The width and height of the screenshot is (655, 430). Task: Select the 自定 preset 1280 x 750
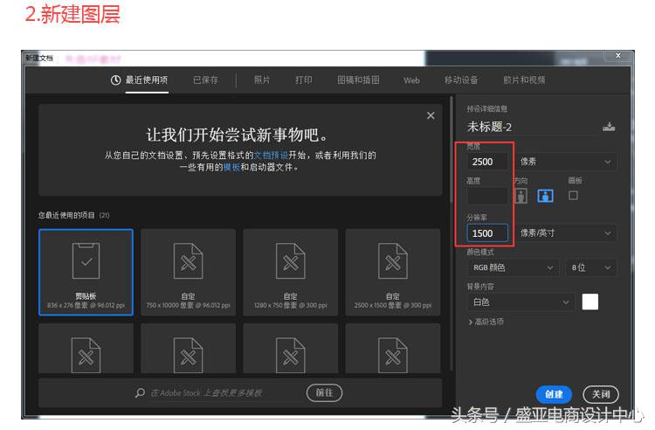[x=291, y=272]
